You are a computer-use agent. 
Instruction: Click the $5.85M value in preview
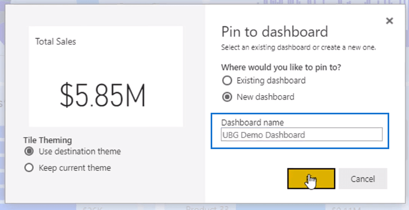(x=103, y=95)
